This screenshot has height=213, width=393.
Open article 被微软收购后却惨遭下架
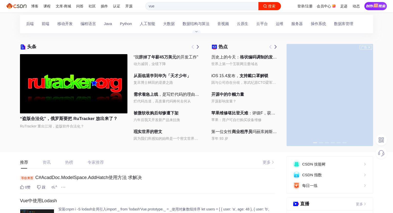(156, 113)
